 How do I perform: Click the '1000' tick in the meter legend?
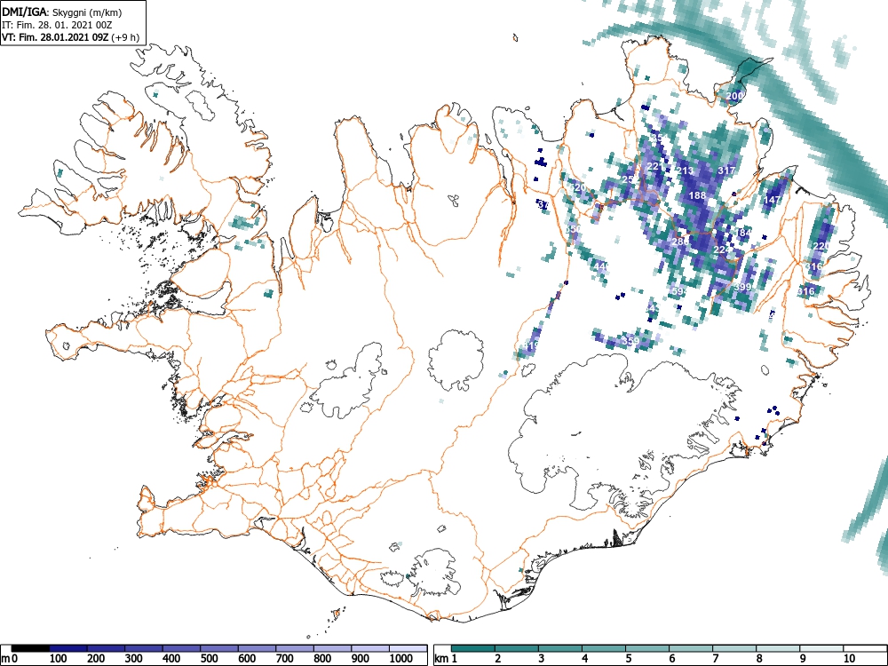401,659
